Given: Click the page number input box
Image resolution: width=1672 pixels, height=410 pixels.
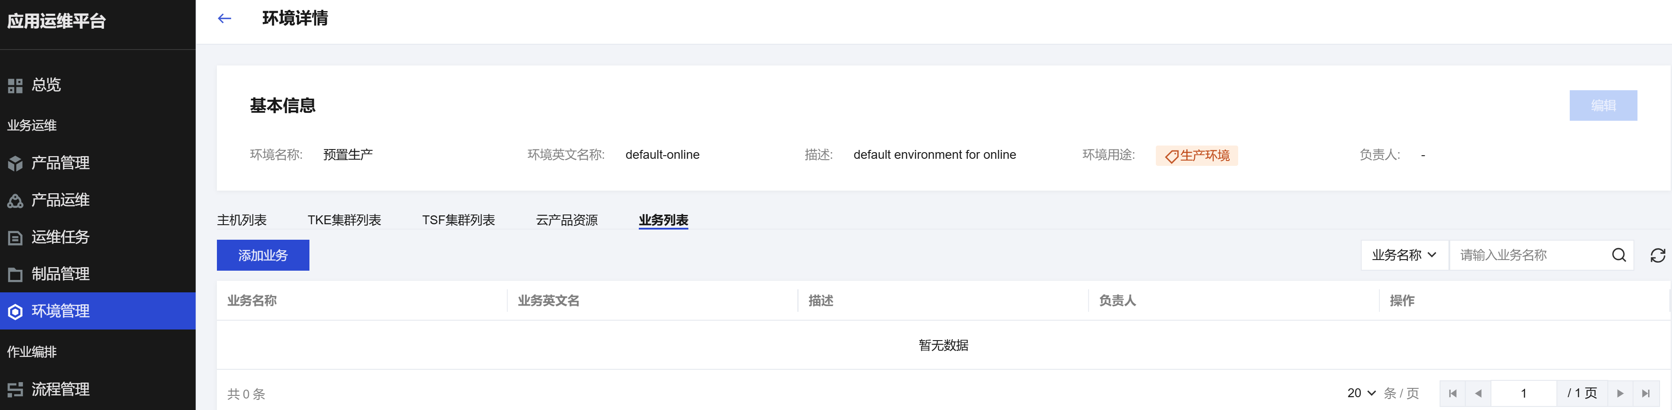Looking at the screenshot, I should pyautogui.click(x=1523, y=393).
